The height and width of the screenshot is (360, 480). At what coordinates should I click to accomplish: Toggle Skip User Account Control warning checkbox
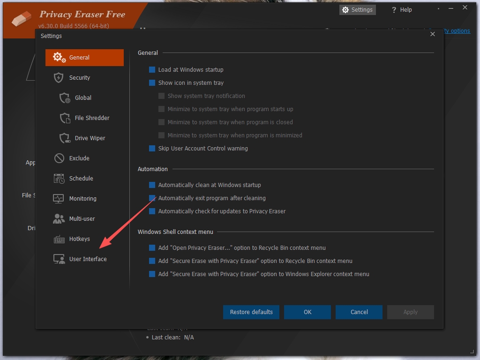tap(152, 149)
